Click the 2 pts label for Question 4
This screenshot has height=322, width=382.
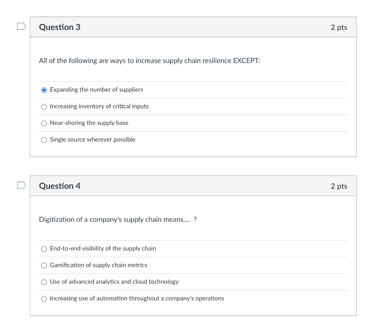click(x=339, y=186)
